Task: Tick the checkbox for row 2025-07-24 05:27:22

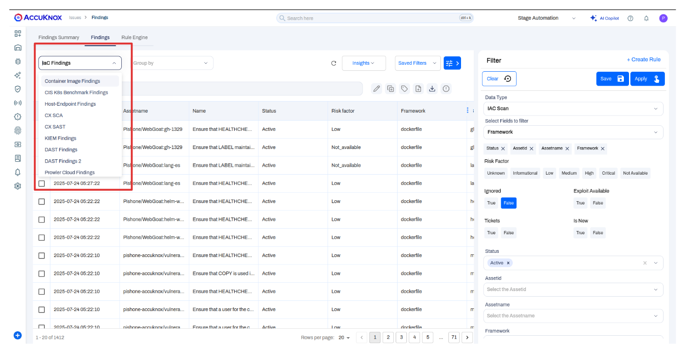Action: click(42, 183)
